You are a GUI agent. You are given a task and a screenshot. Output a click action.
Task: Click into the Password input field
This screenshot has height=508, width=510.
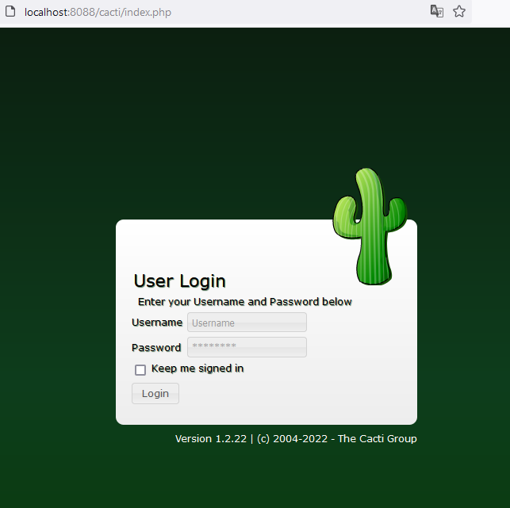coord(247,347)
